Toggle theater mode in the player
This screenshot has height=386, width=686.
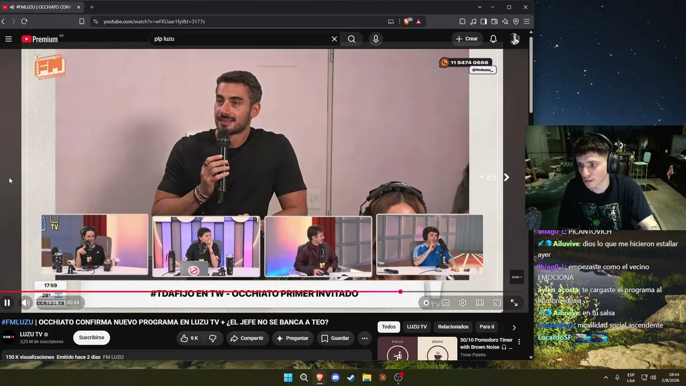click(x=480, y=303)
